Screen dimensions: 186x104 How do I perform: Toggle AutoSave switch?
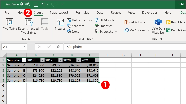pos(25,4)
